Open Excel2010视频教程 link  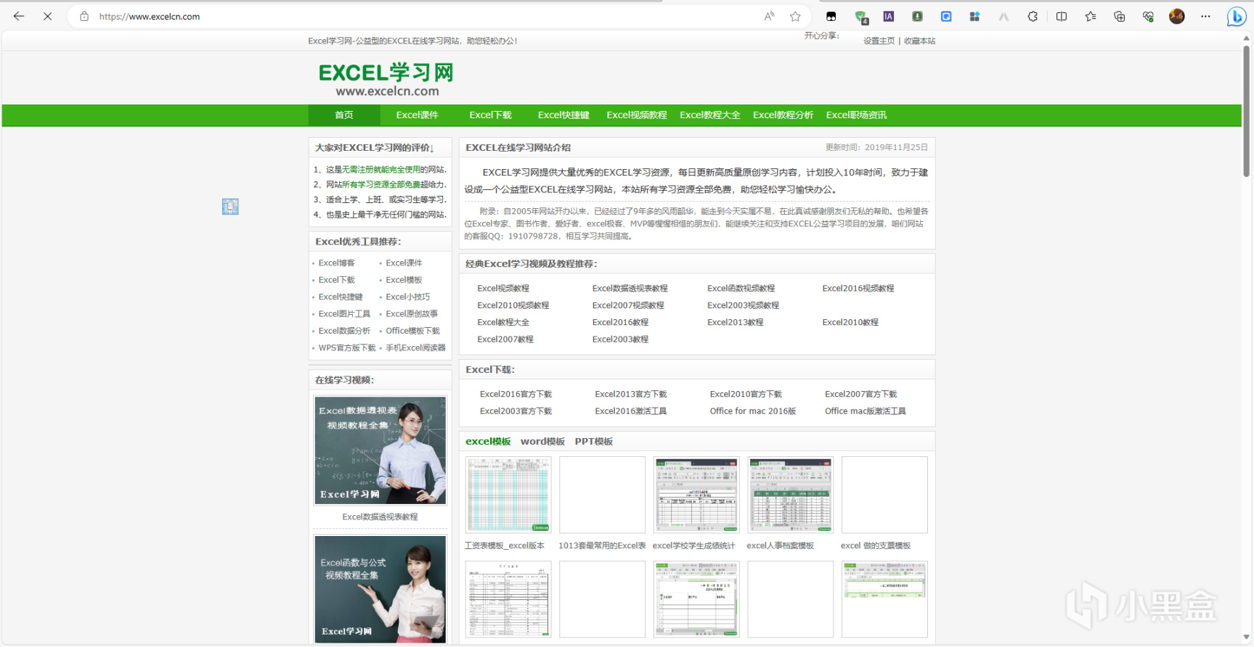point(513,305)
